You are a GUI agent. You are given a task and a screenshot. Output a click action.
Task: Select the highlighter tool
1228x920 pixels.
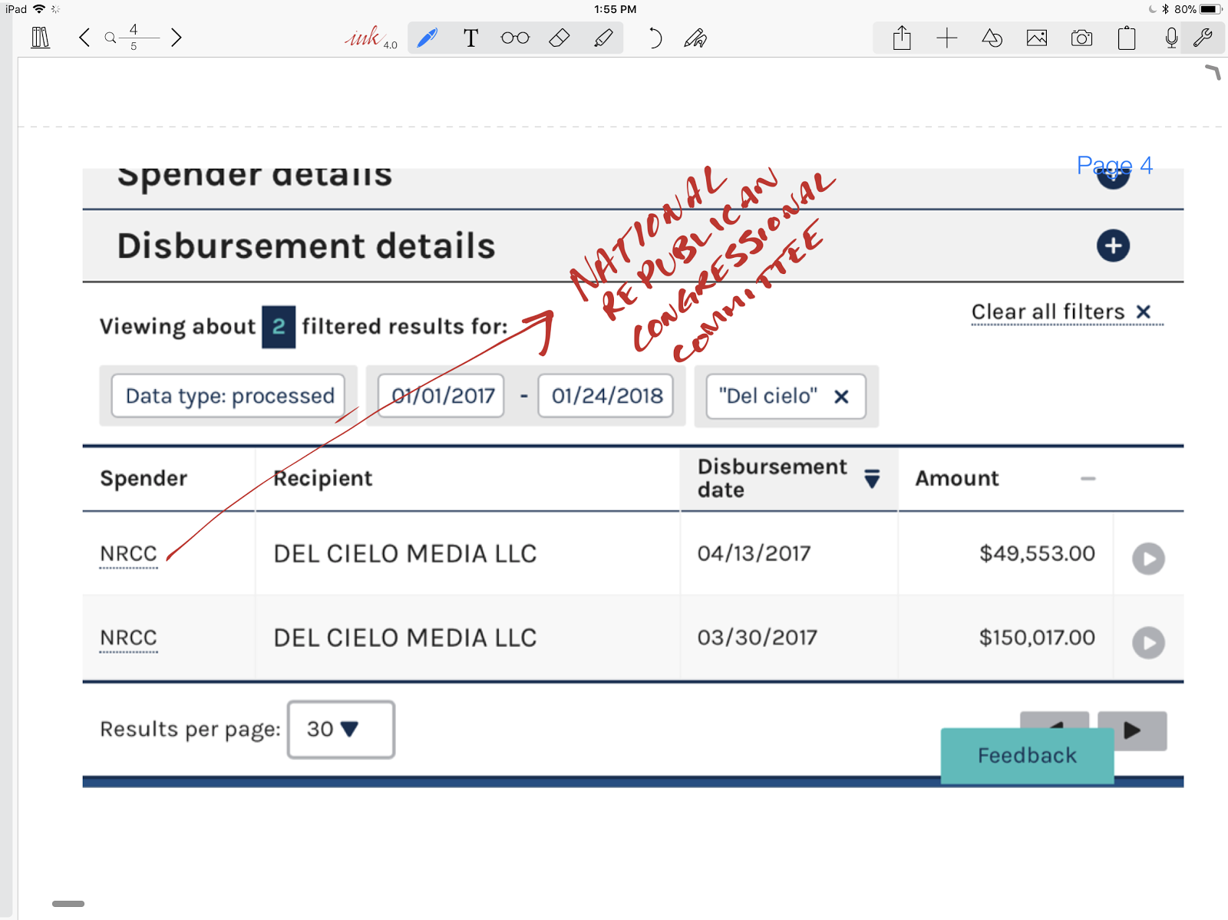[604, 38]
